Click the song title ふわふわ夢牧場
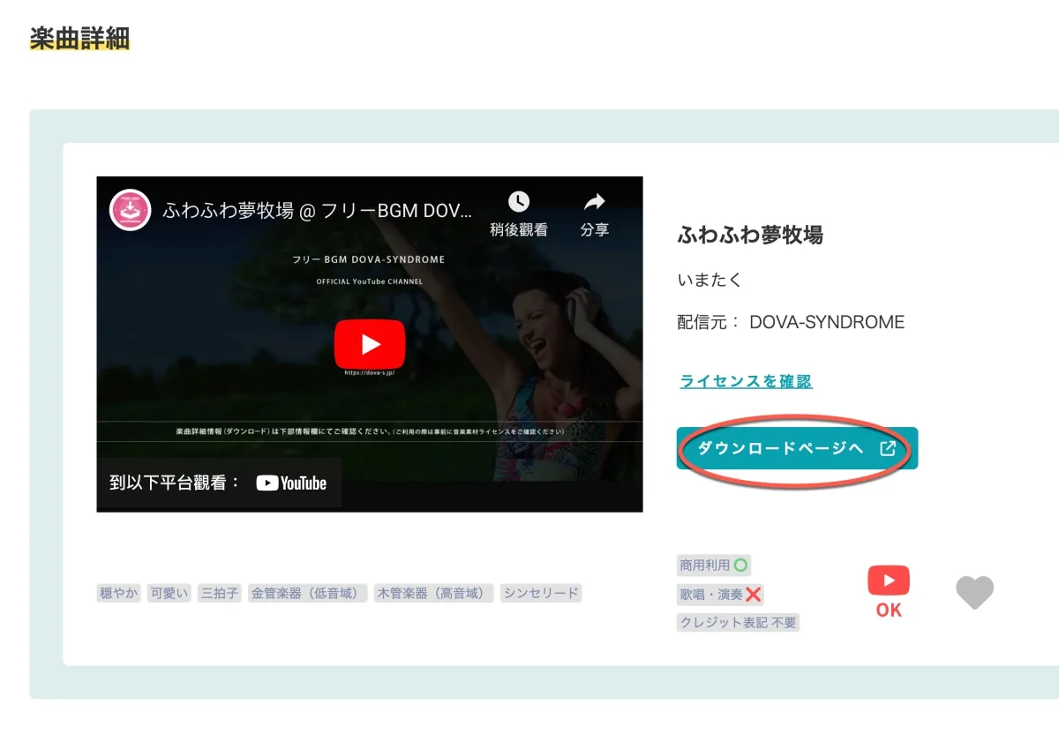The image size is (1059, 734). tap(750, 235)
